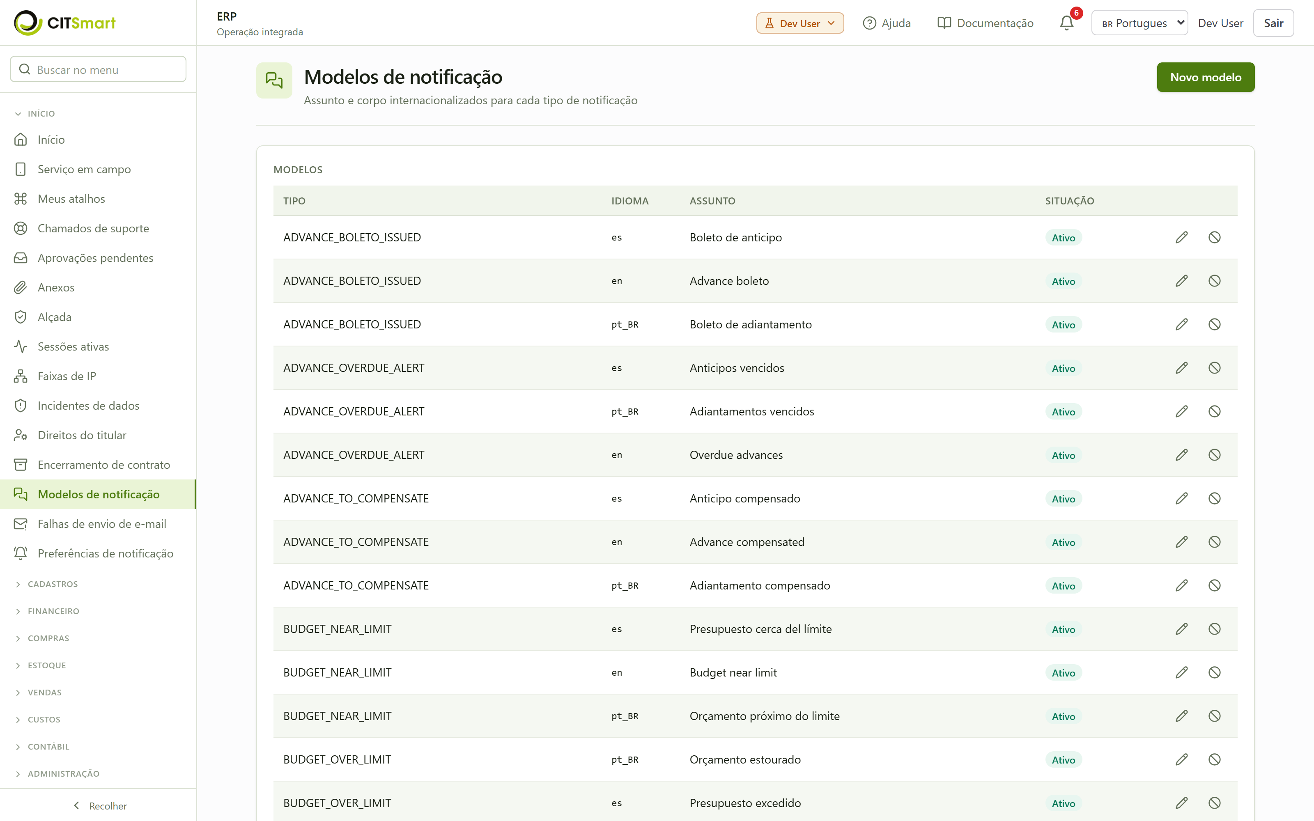Open Sessões ativas in sidebar

pyautogui.click(x=98, y=346)
